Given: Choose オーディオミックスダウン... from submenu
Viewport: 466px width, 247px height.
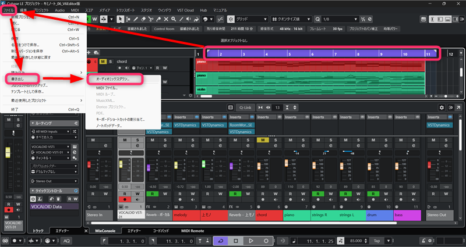Looking at the screenshot, I should tap(113, 79).
